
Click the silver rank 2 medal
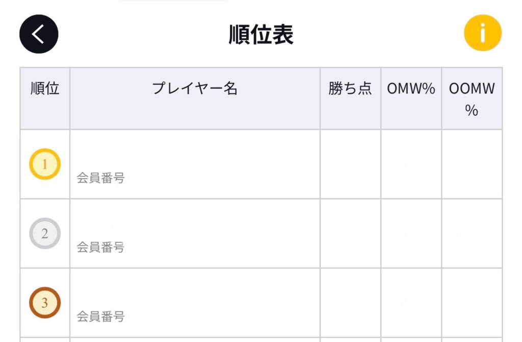[x=45, y=233]
